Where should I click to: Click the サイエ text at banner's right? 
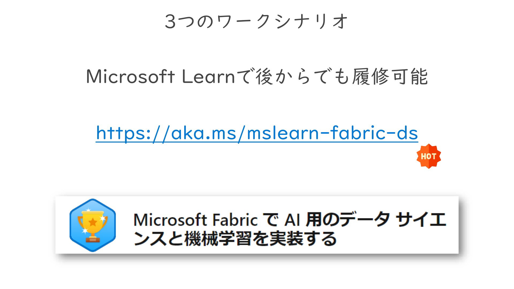[x=421, y=219]
